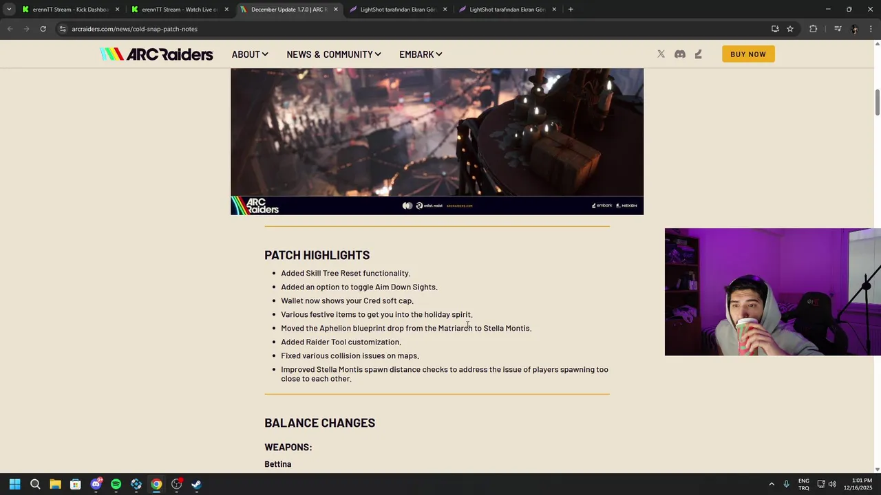Open Chrome's three-dot menu
Viewport: 881px width, 495px height.
coord(871,29)
